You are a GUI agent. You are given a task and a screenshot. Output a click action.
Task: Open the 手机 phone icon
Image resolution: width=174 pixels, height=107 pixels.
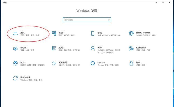(93, 33)
